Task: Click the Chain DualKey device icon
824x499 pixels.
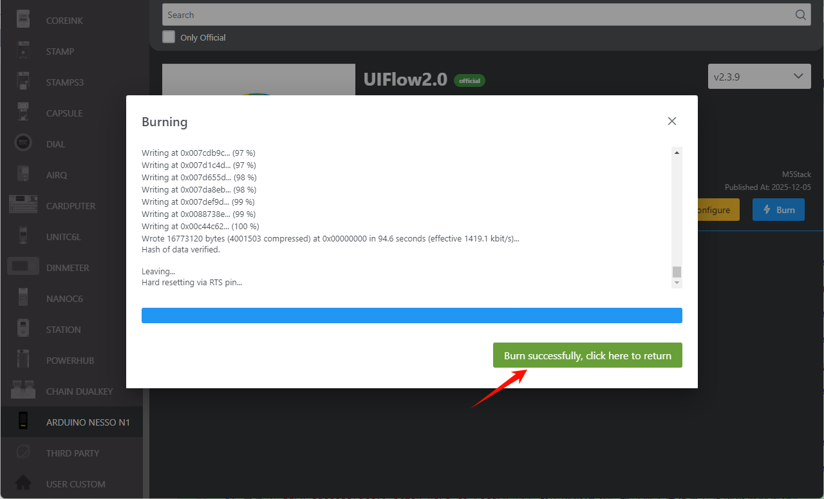Action: click(23, 391)
